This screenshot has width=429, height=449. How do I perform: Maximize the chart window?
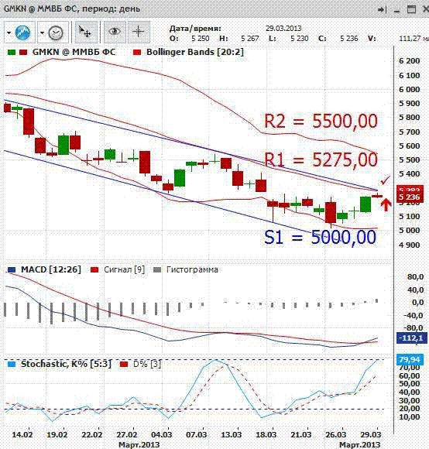pos(411,9)
